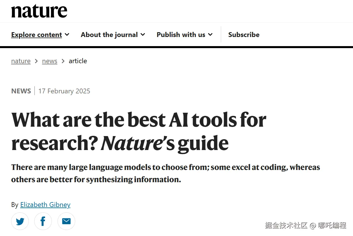The image size is (353, 236).
Task: Expand the Publish with us chevron
Action: [210, 34]
